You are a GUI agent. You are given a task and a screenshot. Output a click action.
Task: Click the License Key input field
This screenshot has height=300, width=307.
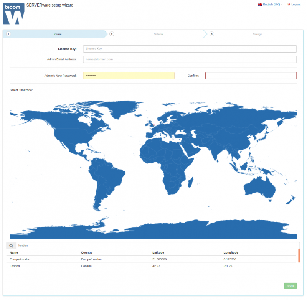point(190,49)
